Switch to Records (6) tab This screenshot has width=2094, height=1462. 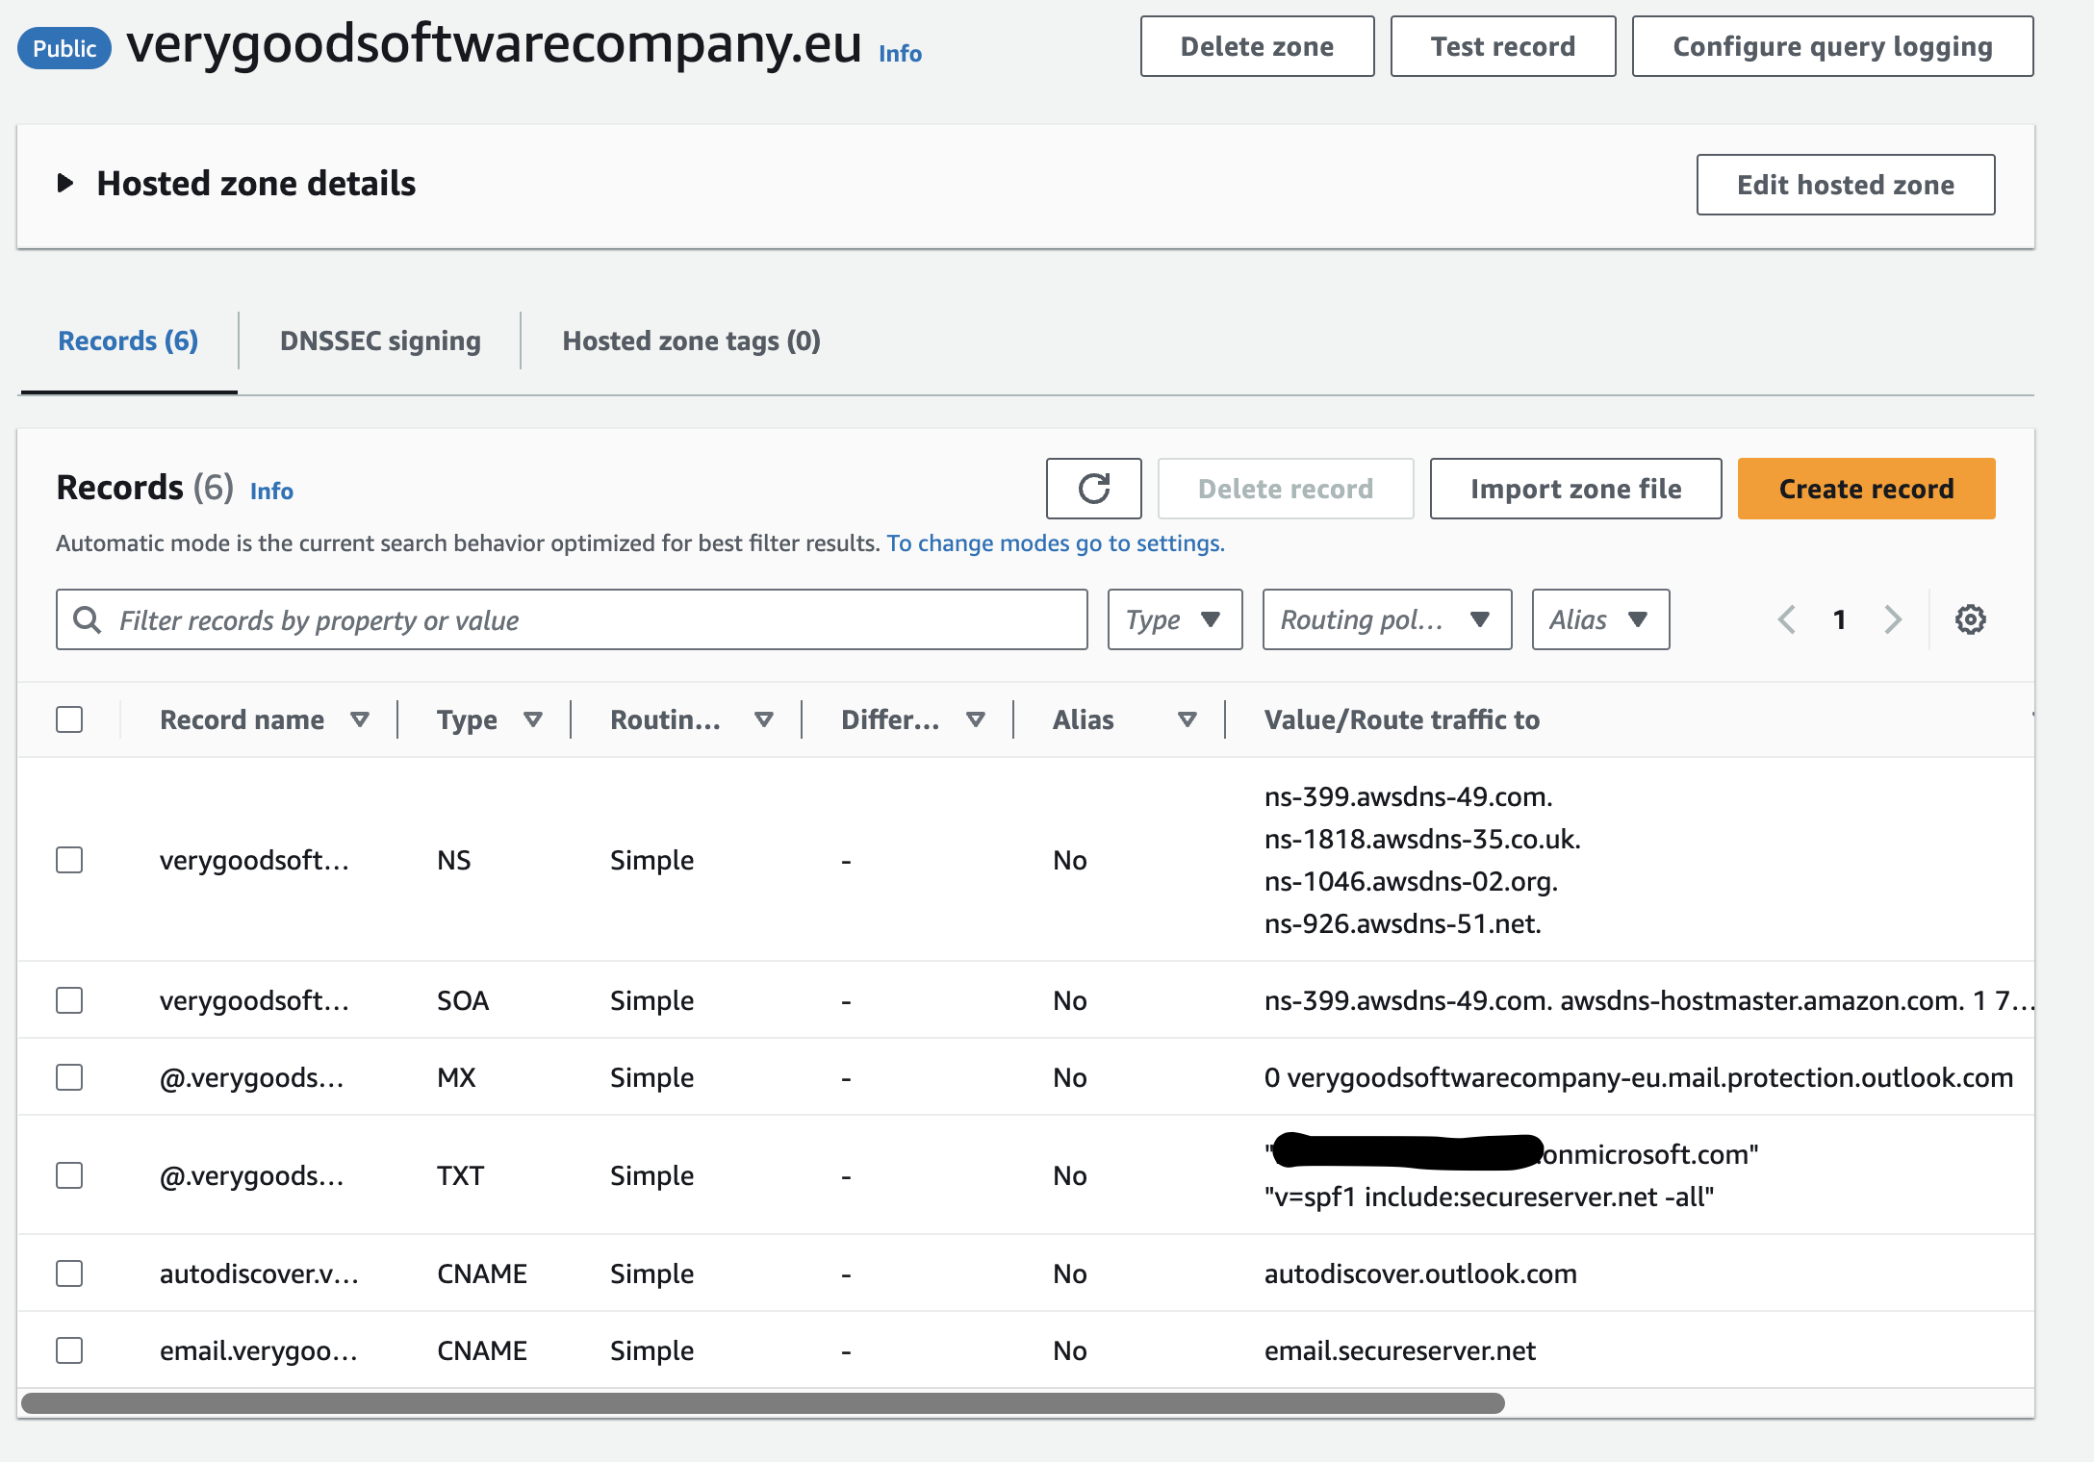pos(128,340)
